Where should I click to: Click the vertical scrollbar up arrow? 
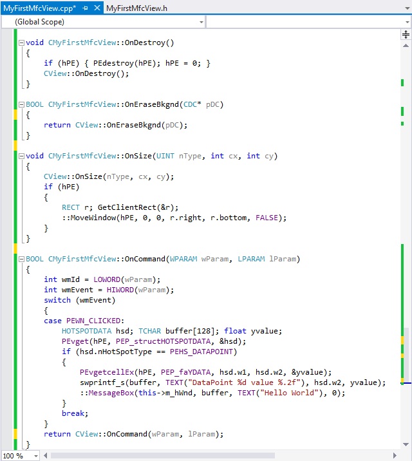(x=406, y=46)
